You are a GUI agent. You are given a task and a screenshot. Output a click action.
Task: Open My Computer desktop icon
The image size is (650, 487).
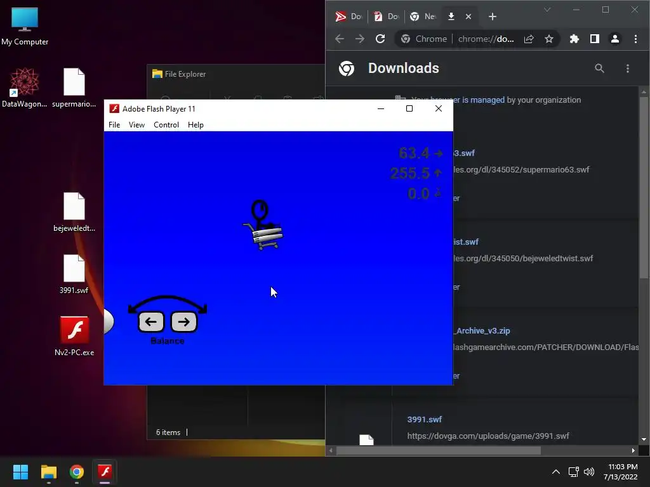(25, 26)
